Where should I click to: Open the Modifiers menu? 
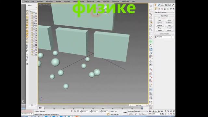pyautogui.click(x=40, y=1)
